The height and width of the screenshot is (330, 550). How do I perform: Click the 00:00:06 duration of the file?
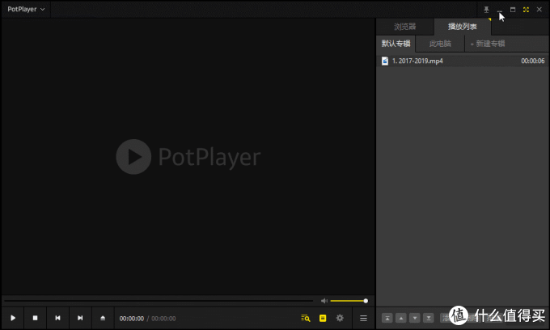point(532,61)
